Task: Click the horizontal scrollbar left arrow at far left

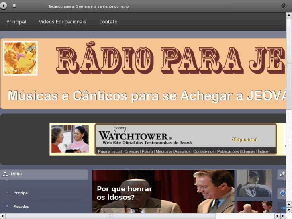Action: [x=3, y=216]
